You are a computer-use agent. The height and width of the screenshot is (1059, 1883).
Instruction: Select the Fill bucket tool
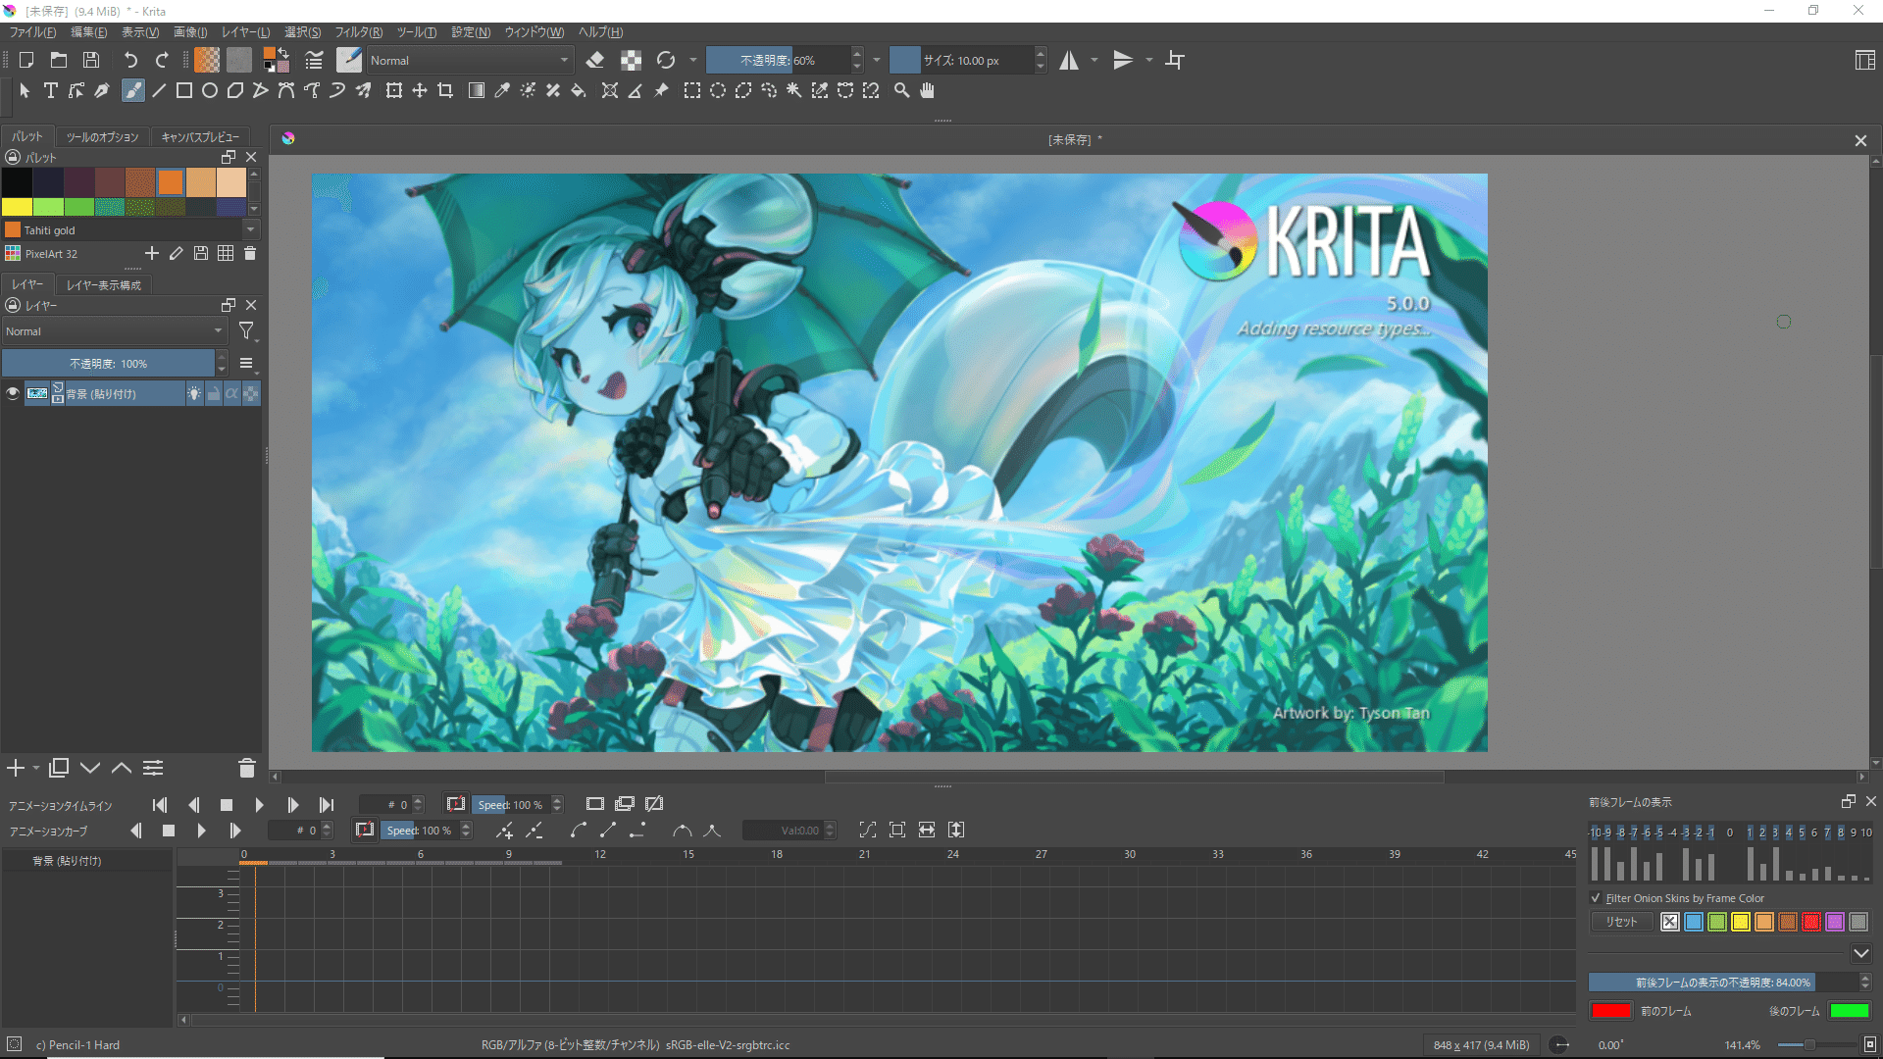coord(579,90)
